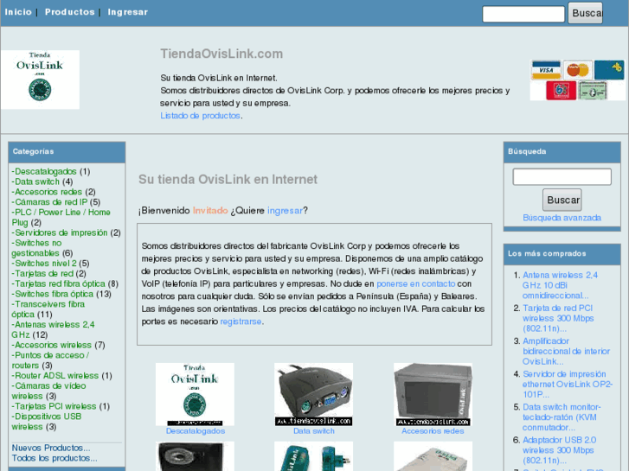Open the Accesorios redes sidebar category
This screenshot has height=471, width=629.
48,192
